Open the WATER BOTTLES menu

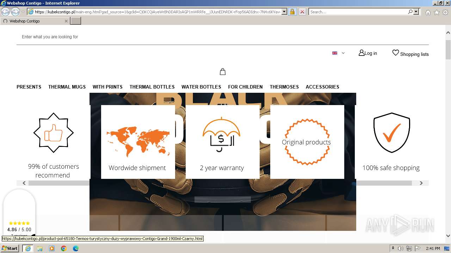tap(201, 87)
